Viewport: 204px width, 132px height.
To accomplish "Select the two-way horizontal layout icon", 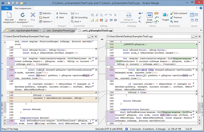I will 192,20.
